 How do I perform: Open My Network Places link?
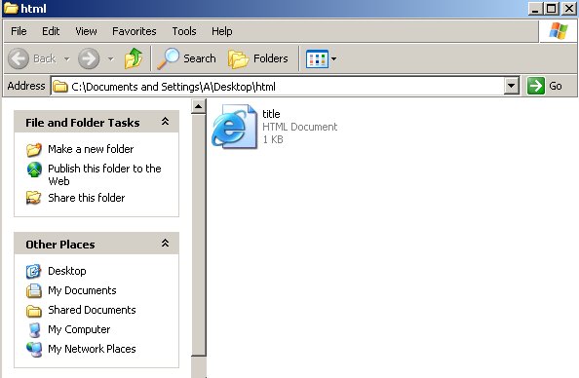pos(92,349)
